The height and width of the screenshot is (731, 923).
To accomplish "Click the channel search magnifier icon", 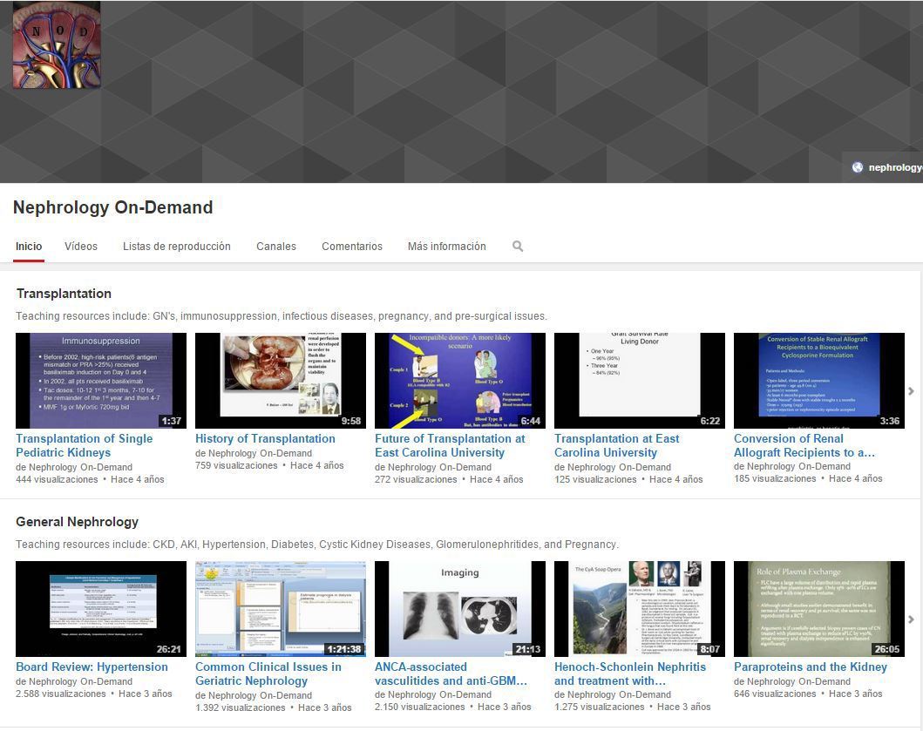I will [518, 247].
